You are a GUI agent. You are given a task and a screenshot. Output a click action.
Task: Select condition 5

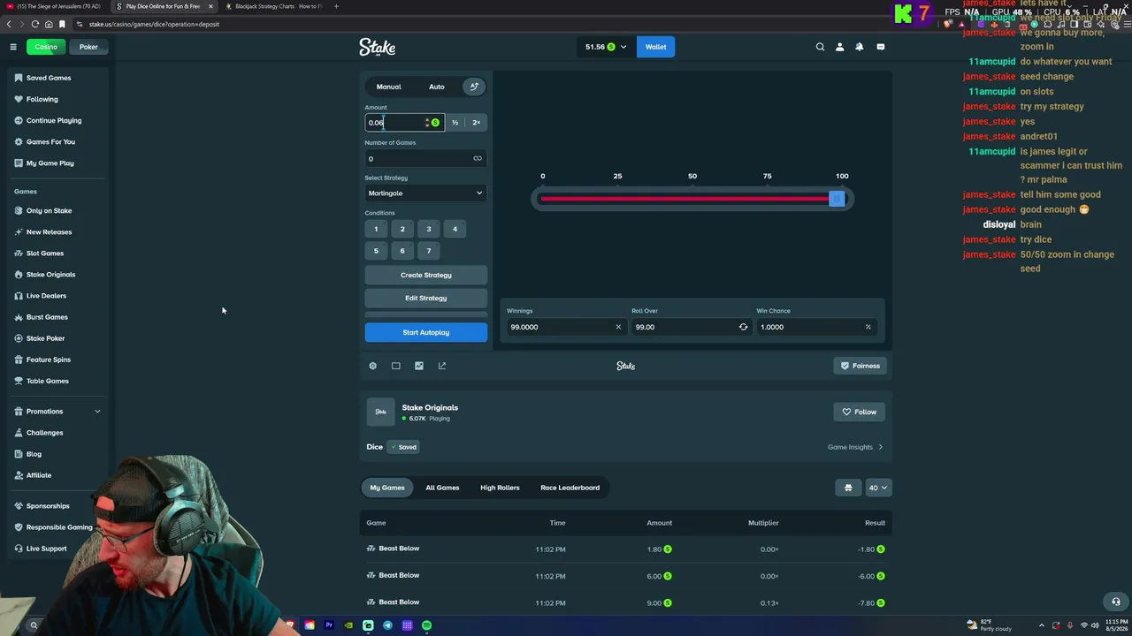point(376,251)
